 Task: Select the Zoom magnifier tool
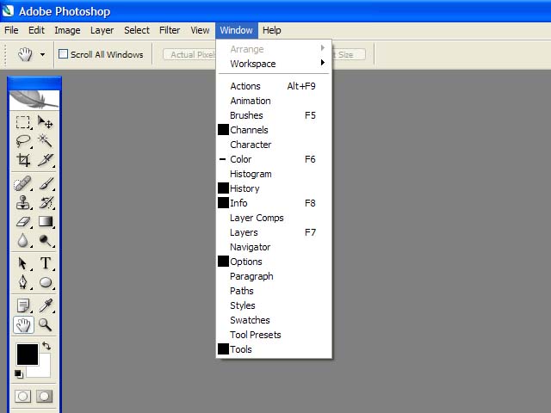[46, 325]
